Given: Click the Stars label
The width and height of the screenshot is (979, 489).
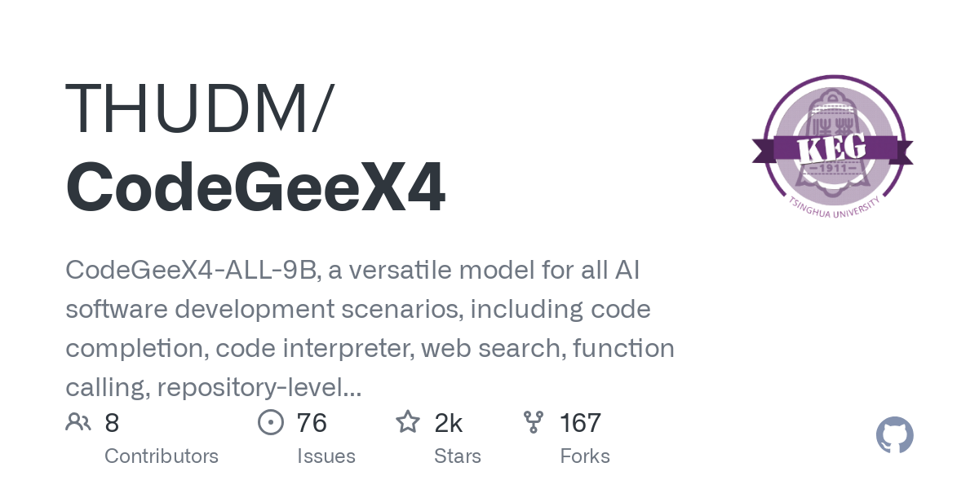Looking at the screenshot, I should click(458, 456).
